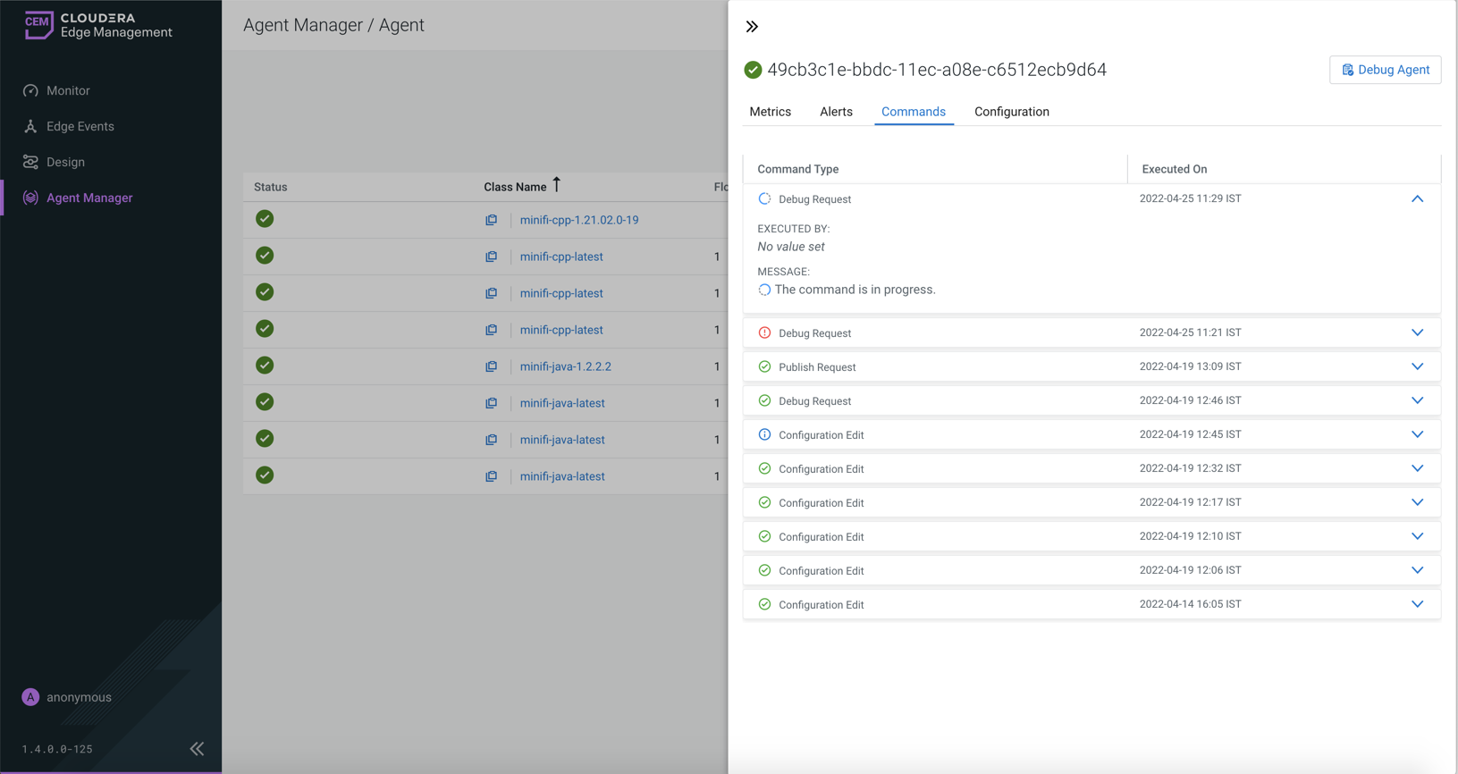Expand the Publish Request command row

[1417, 366]
